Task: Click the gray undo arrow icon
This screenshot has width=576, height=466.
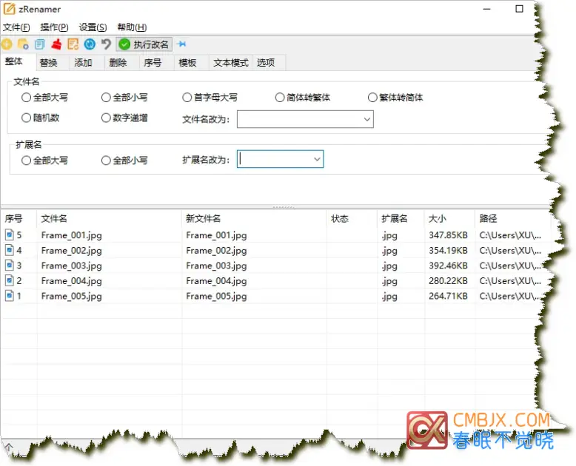Action: (x=106, y=44)
